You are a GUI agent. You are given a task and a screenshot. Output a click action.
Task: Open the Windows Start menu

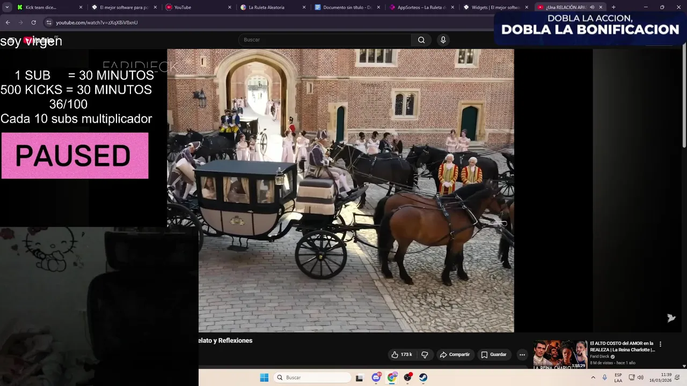pos(264,377)
